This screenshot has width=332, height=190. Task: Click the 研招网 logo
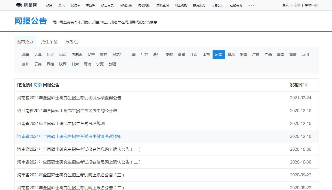26,5
